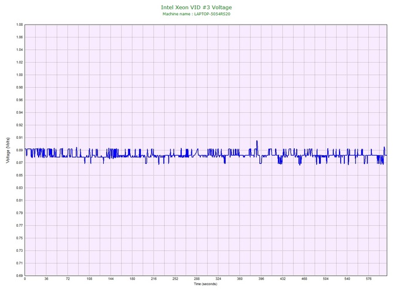Click the 144 seconds x-axis label

111,279
